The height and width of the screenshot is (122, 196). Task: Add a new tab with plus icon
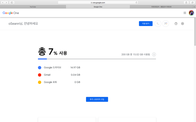(x=194, y=7)
